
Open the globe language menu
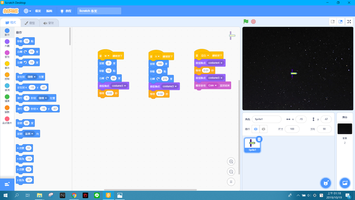tap(28, 11)
